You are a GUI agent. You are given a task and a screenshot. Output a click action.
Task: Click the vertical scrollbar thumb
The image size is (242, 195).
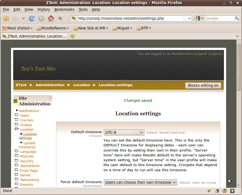click(x=238, y=68)
